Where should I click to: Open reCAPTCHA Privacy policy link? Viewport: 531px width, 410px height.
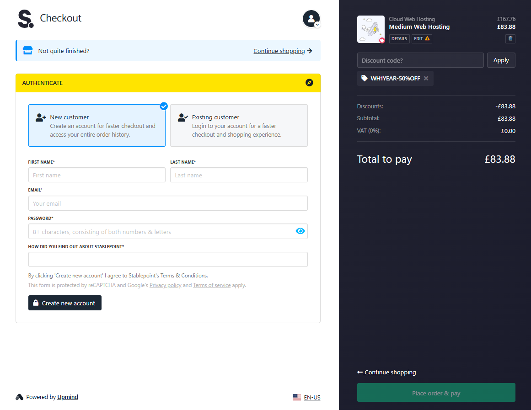coord(165,285)
